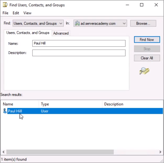
Task: Open the View menu
Action: coord(27,13)
